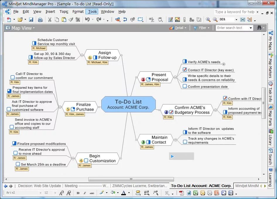This screenshot has width=277, height=199.
Task: Expand the Verify ACME's needs subtopics
Action: coord(224,64)
